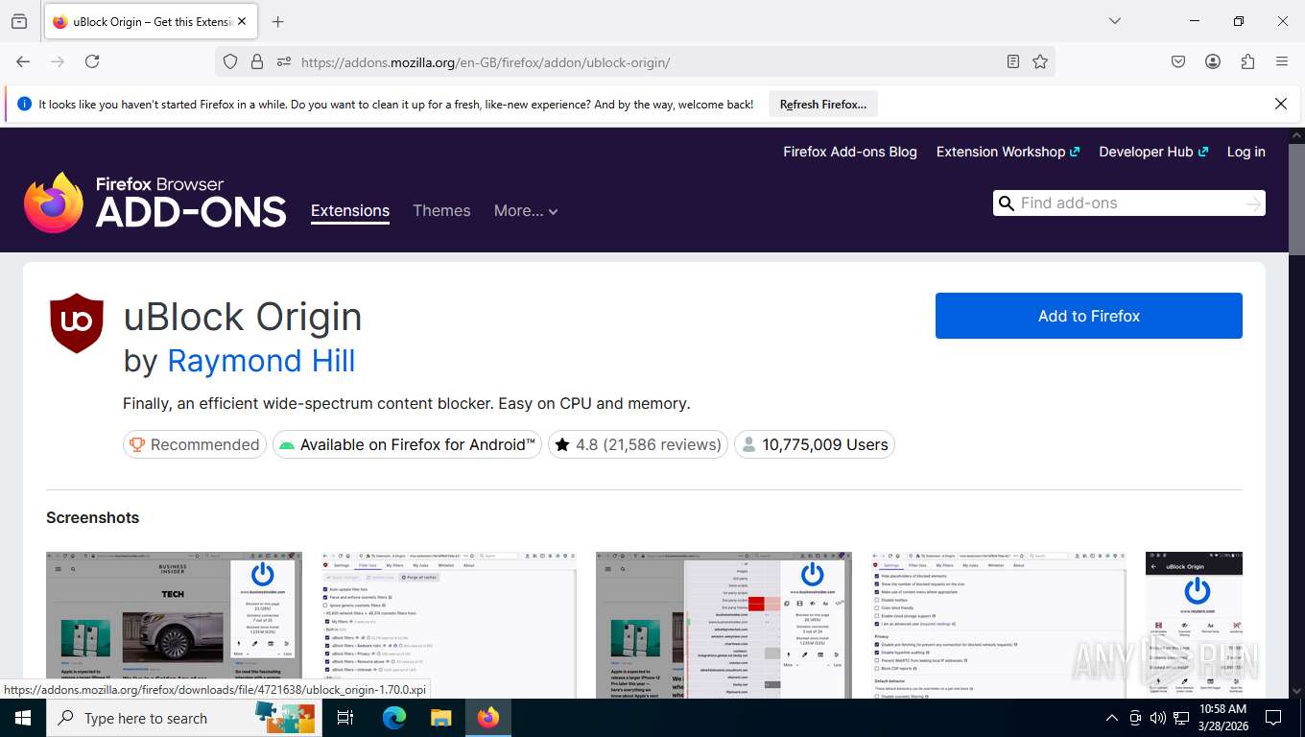The image size is (1305, 737).
Task: Open File Explorer from taskbar
Action: pyautogui.click(x=440, y=718)
